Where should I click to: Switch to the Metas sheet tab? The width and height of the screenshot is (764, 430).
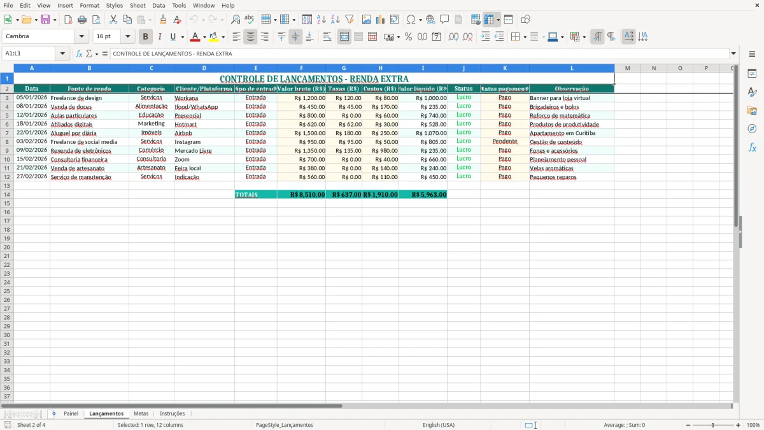141,414
